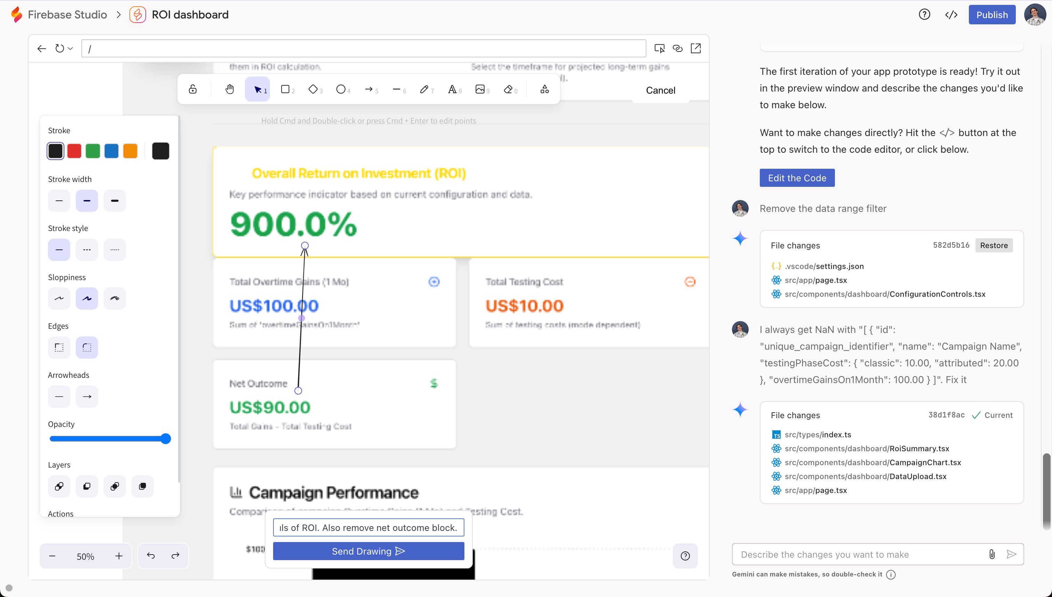Choose the black stroke color
The width and height of the screenshot is (1052, 597).
(55, 151)
